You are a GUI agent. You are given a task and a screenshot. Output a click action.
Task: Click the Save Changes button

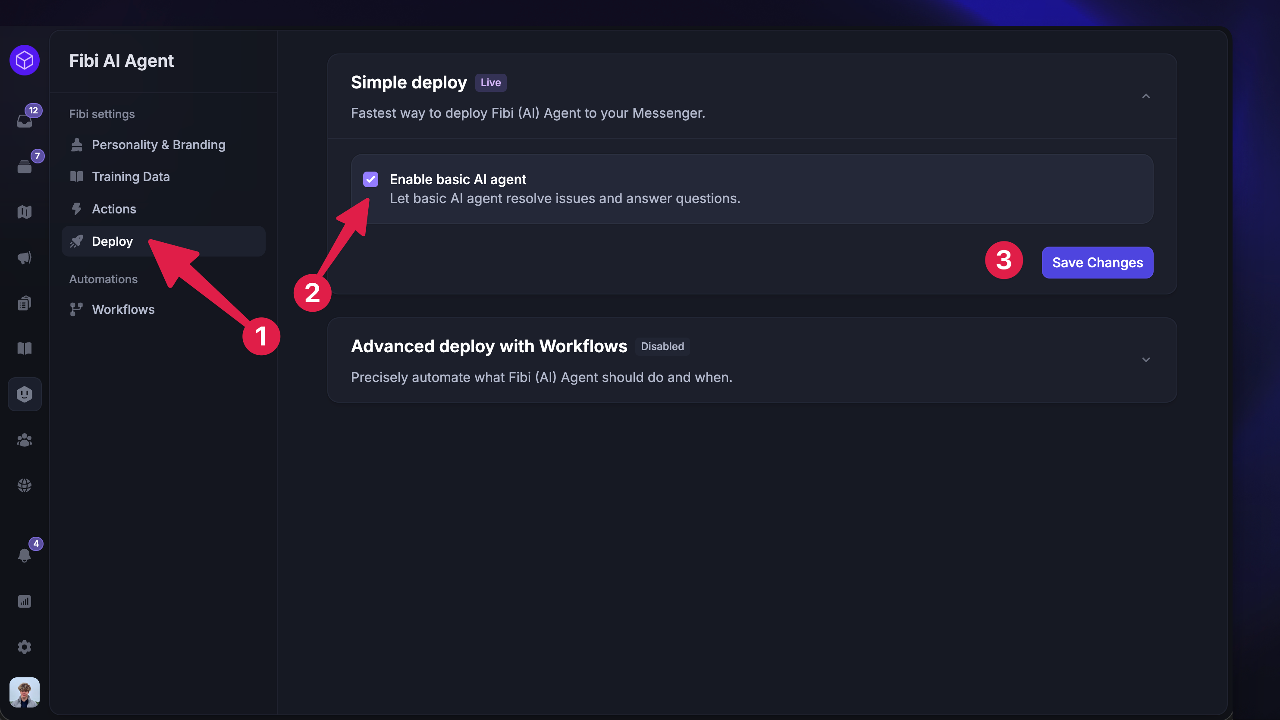coord(1098,263)
